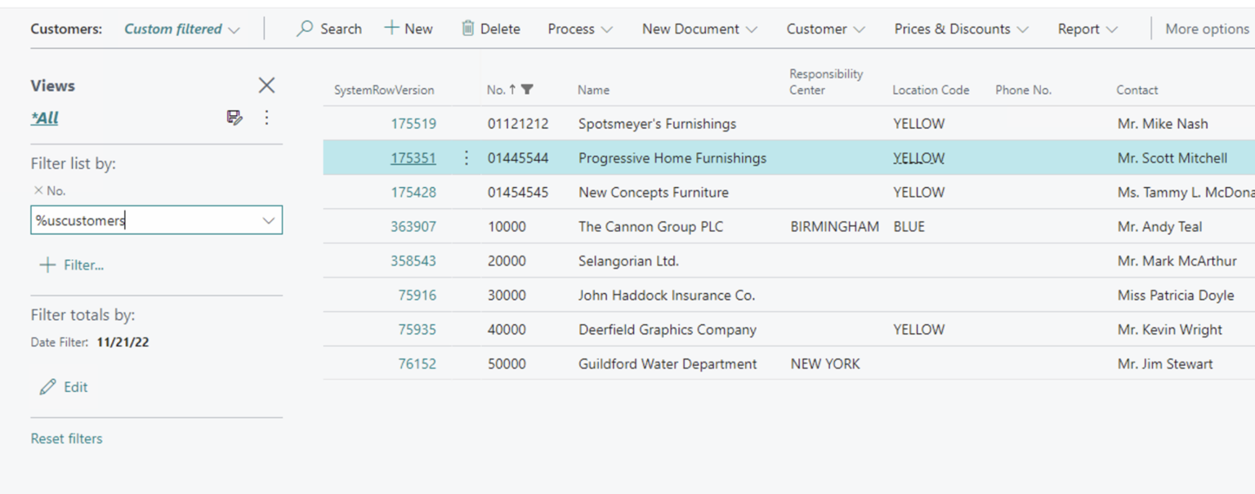Open the row ellipsis for Progressive Home Furnishings
1255x494 pixels.
click(x=466, y=158)
